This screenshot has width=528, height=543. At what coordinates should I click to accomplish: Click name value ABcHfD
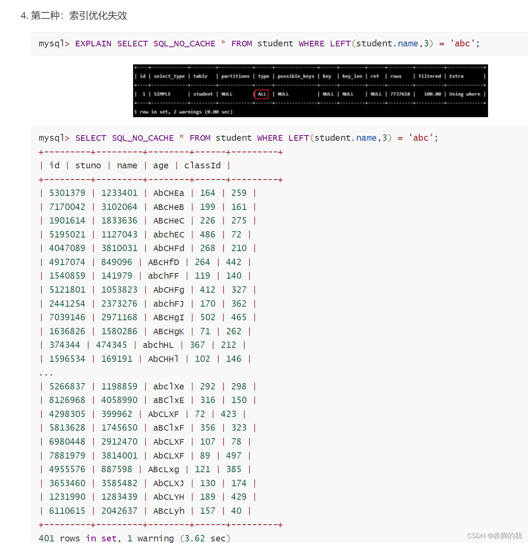point(163,262)
